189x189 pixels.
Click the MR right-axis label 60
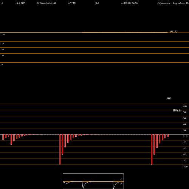(184, 118)
